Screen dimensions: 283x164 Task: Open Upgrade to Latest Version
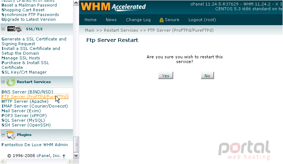coord(28,19)
